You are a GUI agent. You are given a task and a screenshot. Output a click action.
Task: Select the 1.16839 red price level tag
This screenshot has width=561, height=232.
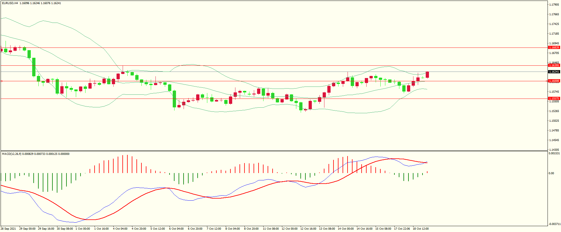[x=554, y=48]
